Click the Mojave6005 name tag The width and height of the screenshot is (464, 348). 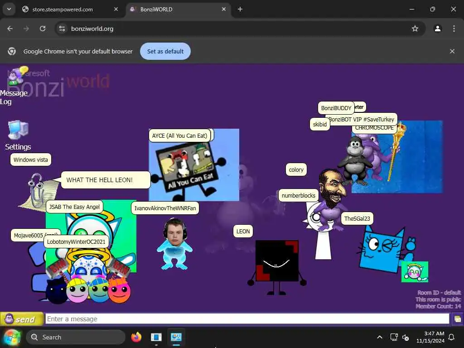28,235
